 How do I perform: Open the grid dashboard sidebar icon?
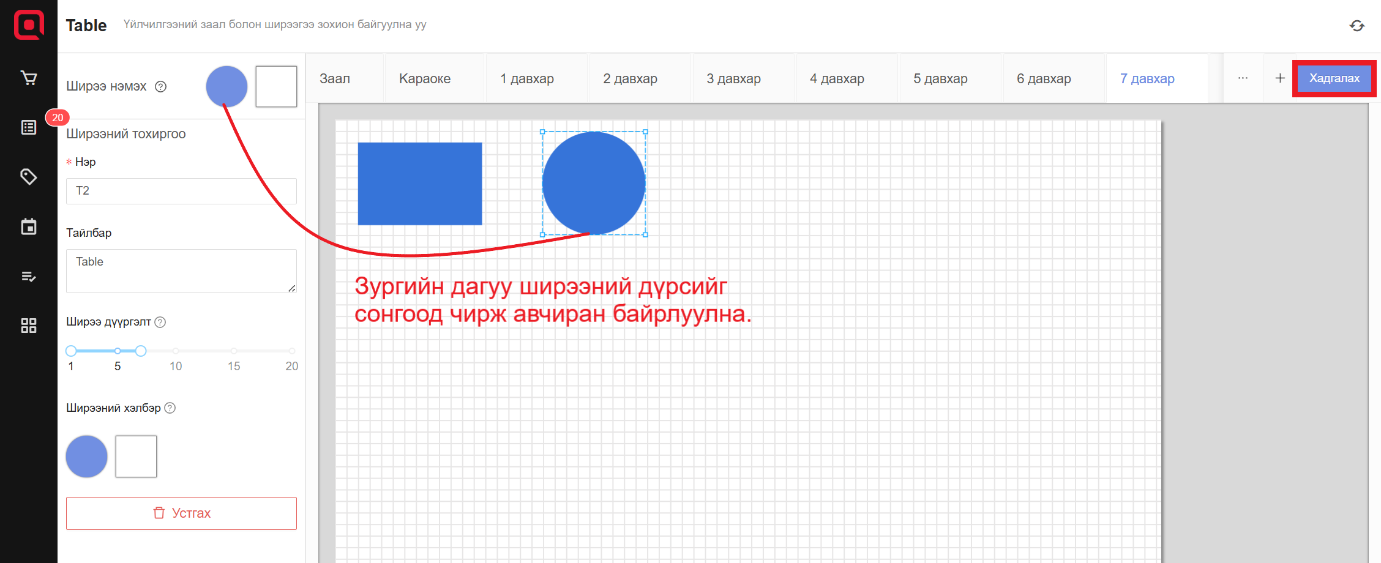coord(29,326)
